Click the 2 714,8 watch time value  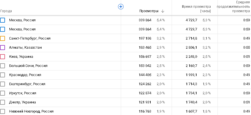(x=191, y=38)
